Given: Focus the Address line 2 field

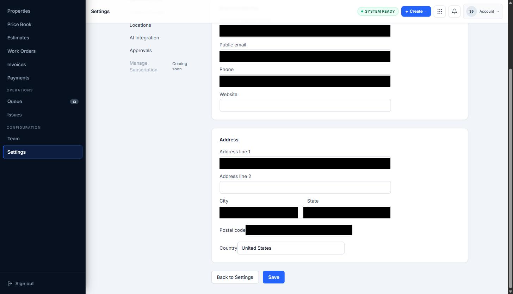Looking at the screenshot, I should coord(305,187).
